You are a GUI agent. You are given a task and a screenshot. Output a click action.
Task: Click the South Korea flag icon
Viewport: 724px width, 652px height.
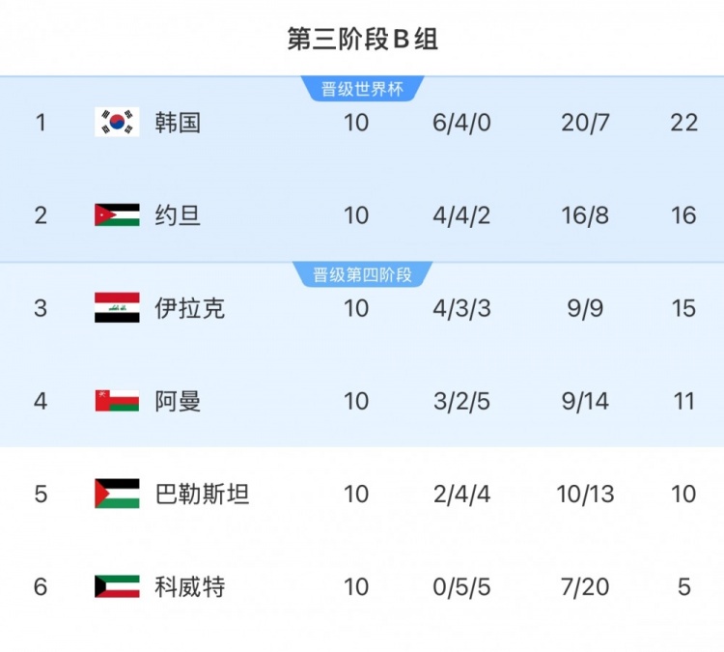point(117,123)
